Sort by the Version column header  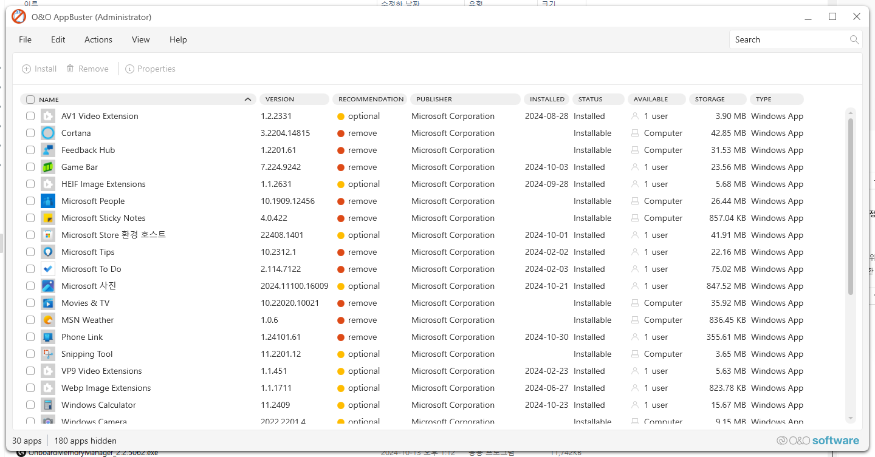click(294, 99)
